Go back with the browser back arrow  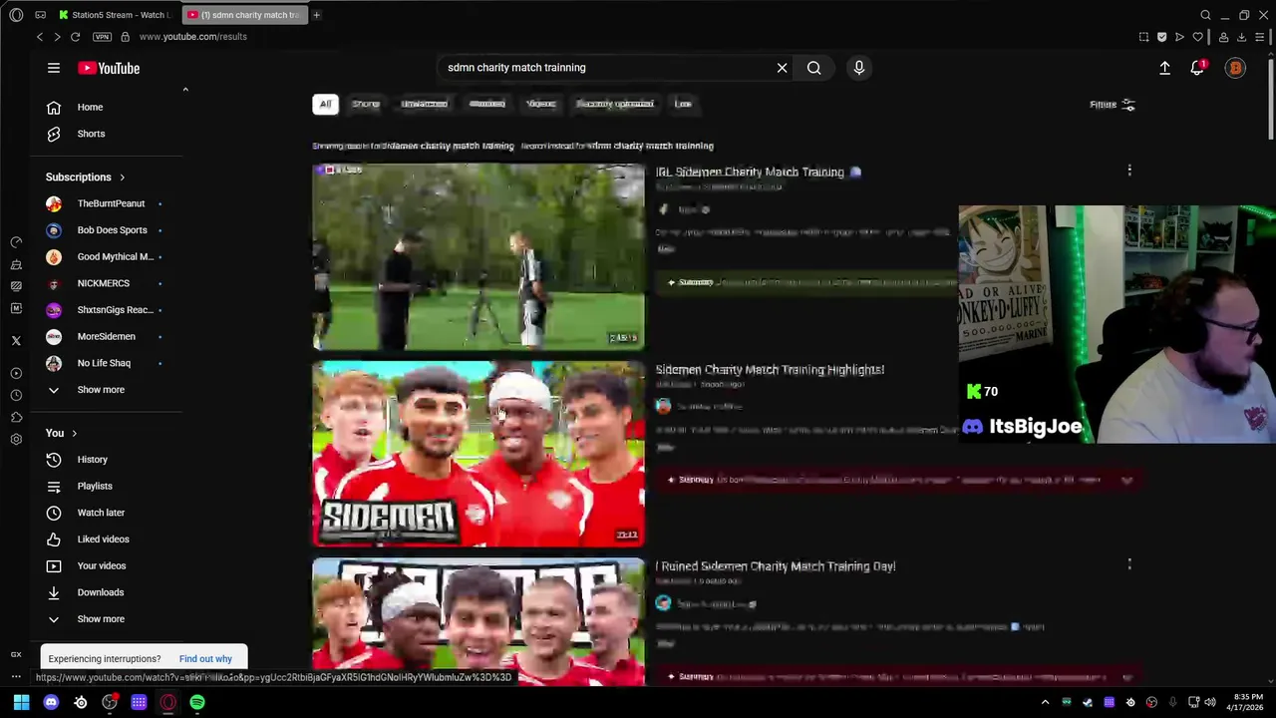point(40,37)
